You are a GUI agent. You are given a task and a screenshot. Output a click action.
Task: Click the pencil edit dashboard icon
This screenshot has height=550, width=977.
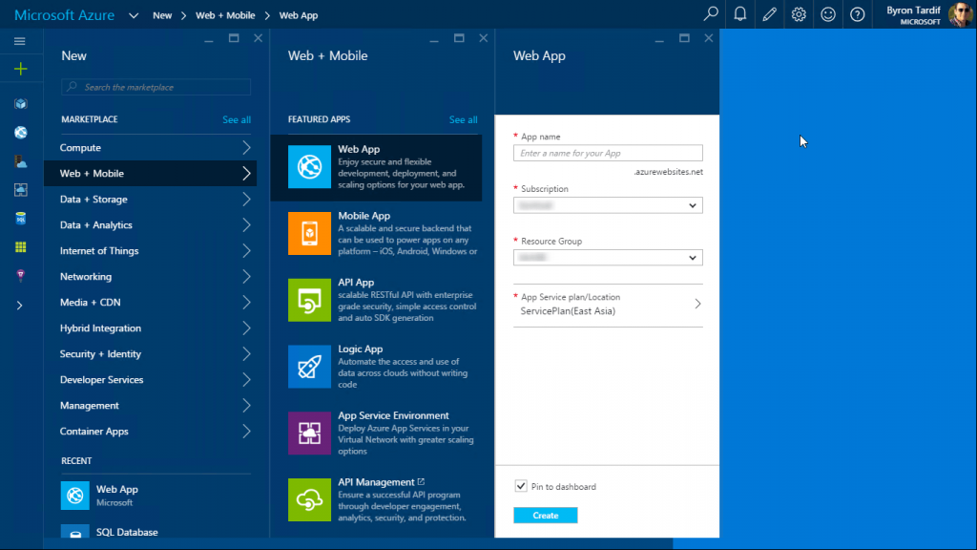click(x=770, y=13)
